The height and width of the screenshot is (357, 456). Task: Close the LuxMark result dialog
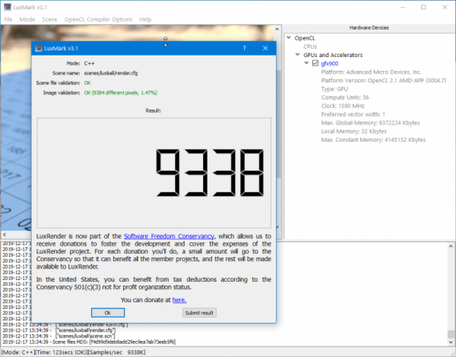pos(265,47)
